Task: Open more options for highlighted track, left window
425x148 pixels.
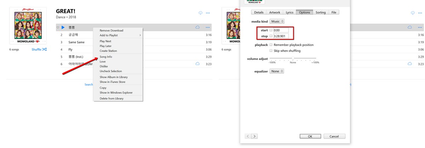Action: [x=208, y=27]
